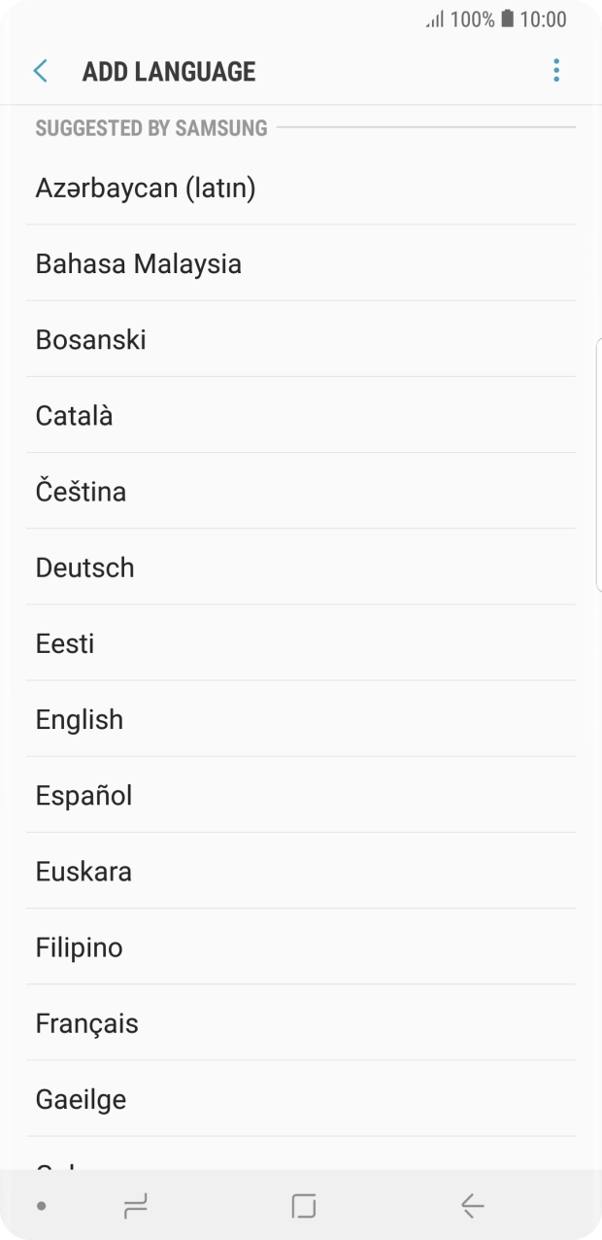602x1240 pixels.
Task: Open the three-dot overflow menu
Action: click(x=555, y=70)
